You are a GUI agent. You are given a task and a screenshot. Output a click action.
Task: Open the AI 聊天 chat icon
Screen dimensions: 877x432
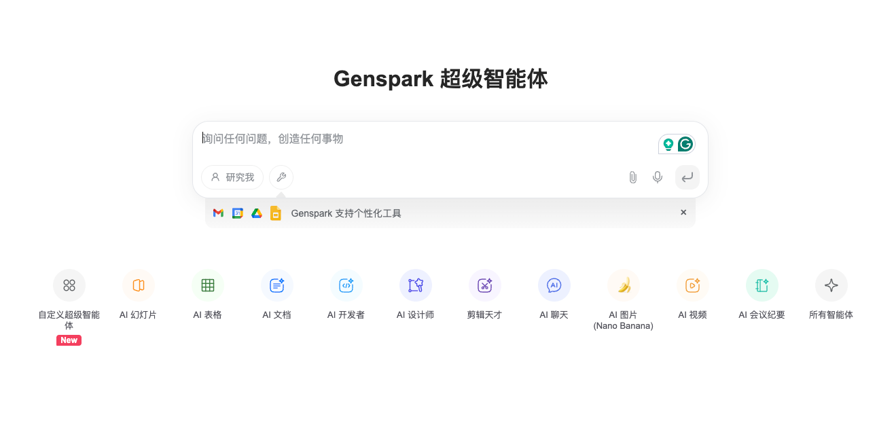click(554, 285)
